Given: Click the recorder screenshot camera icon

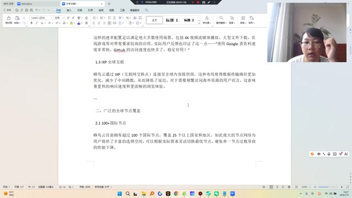Looking at the screenshot, I should pos(204,2).
